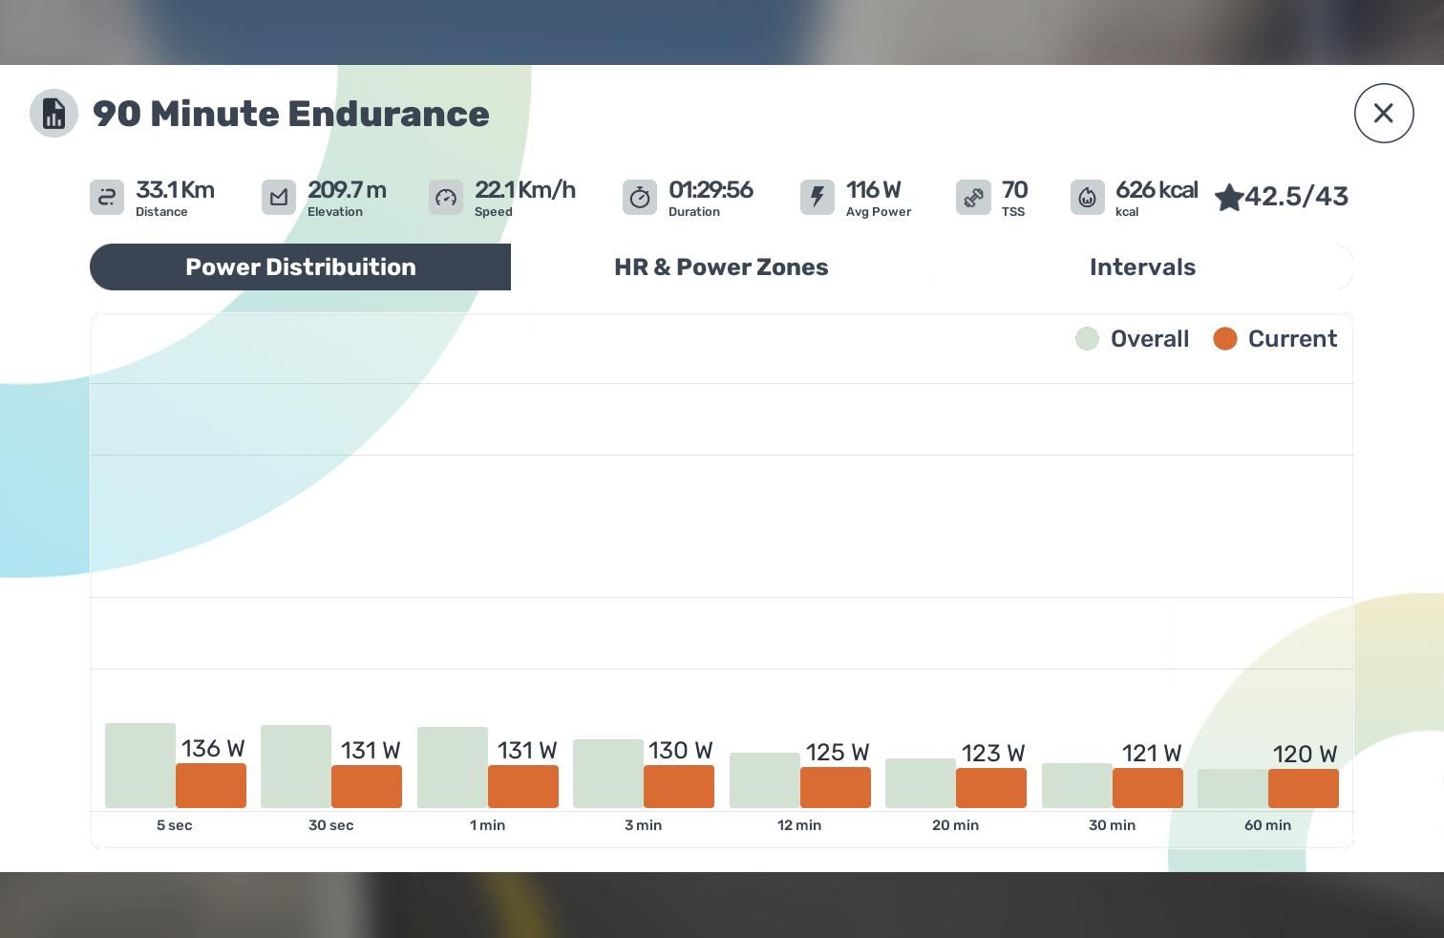Click the TSS dumbbell icon
The height and width of the screenshot is (938, 1444).
tap(973, 198)
